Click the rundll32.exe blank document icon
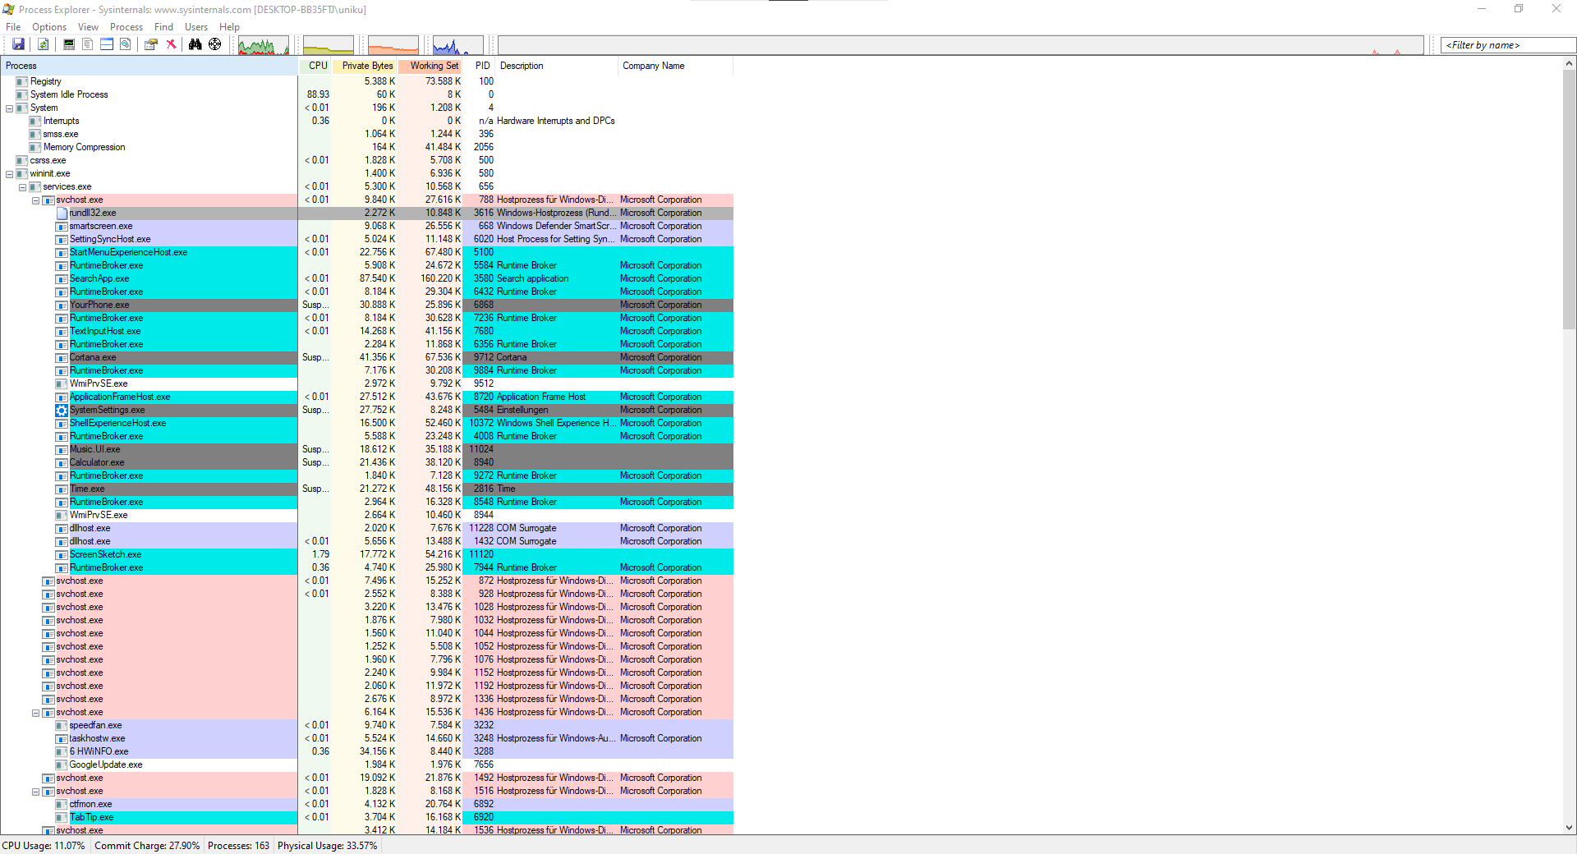The width and height of the screenshot is (1577, 854). pos(62,213)
